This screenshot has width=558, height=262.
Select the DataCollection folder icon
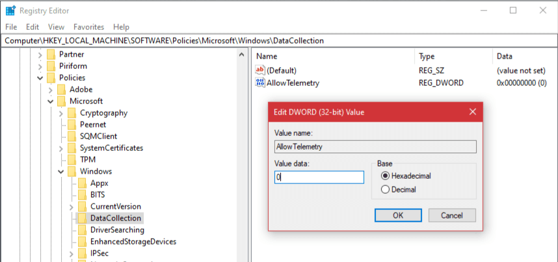click(x=82, y=218)
